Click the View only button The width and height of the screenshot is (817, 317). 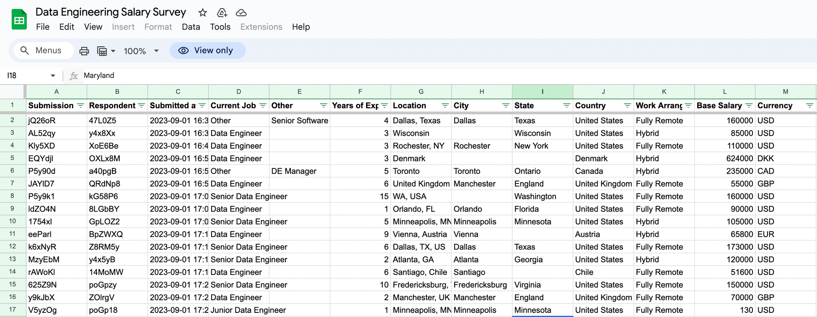[208, 50]
